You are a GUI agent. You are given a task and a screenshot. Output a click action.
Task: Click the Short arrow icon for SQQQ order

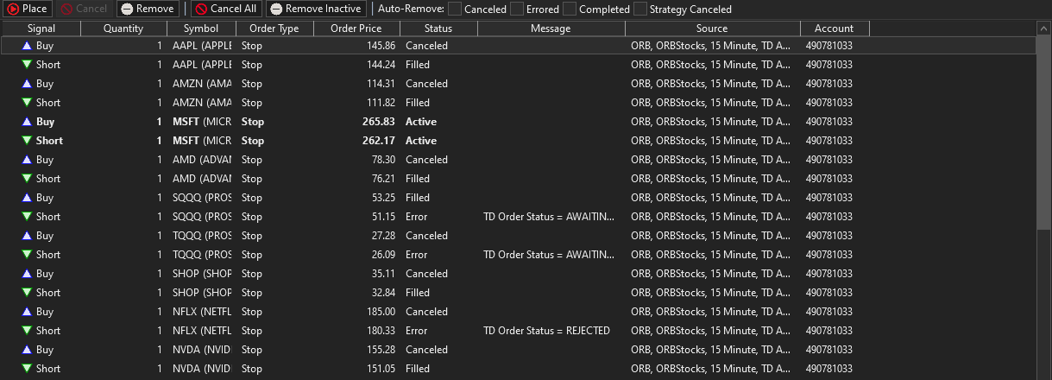click(27, 217)
